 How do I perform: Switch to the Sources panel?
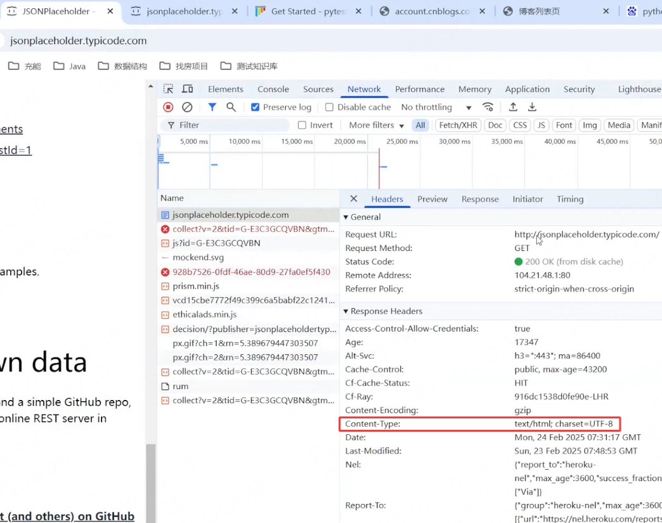318,89
